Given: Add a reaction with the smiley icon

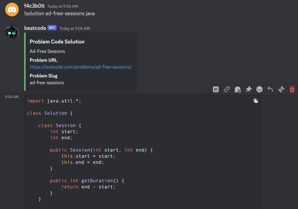Looking at the screenshot, I should (x=260, y=90).
